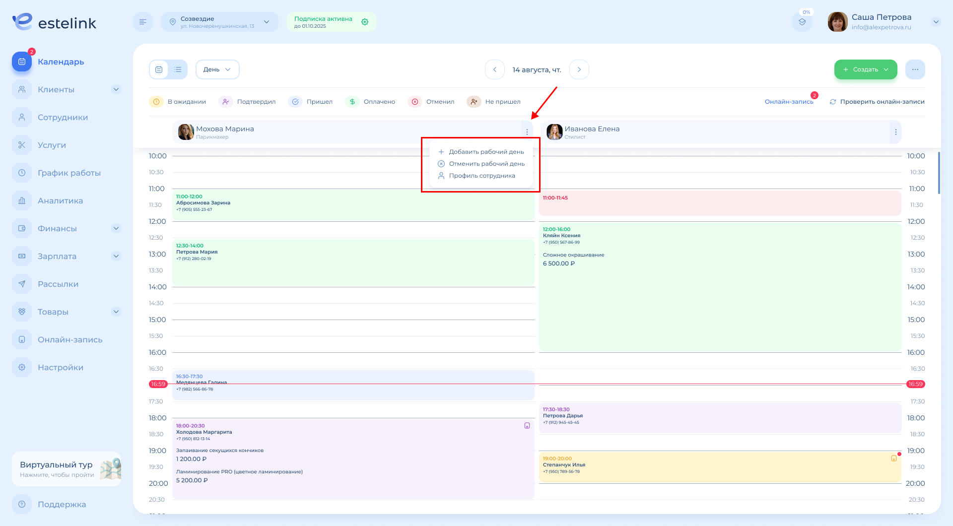953x526 pixels.
Task: Click the education progress cap icon
Action: (802, 22)
